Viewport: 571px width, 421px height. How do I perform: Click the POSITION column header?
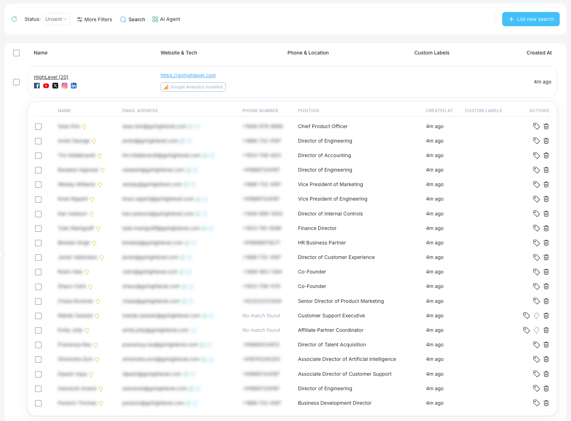pos(308,111)
